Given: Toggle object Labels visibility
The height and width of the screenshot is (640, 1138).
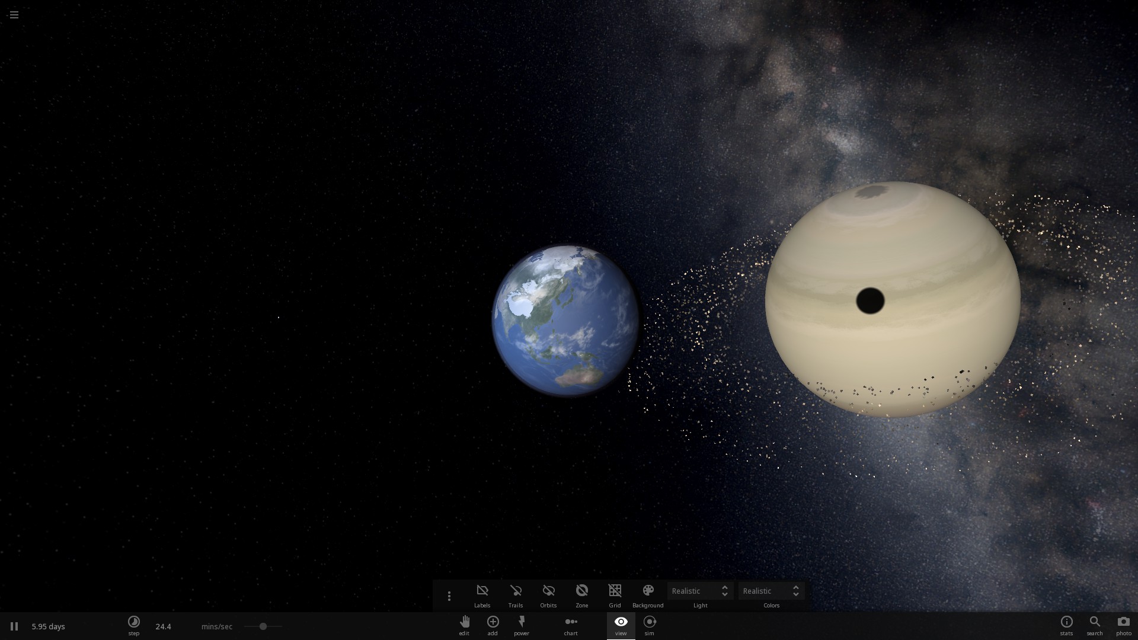Looking at the screenshot, I should (x=482, y=591).
